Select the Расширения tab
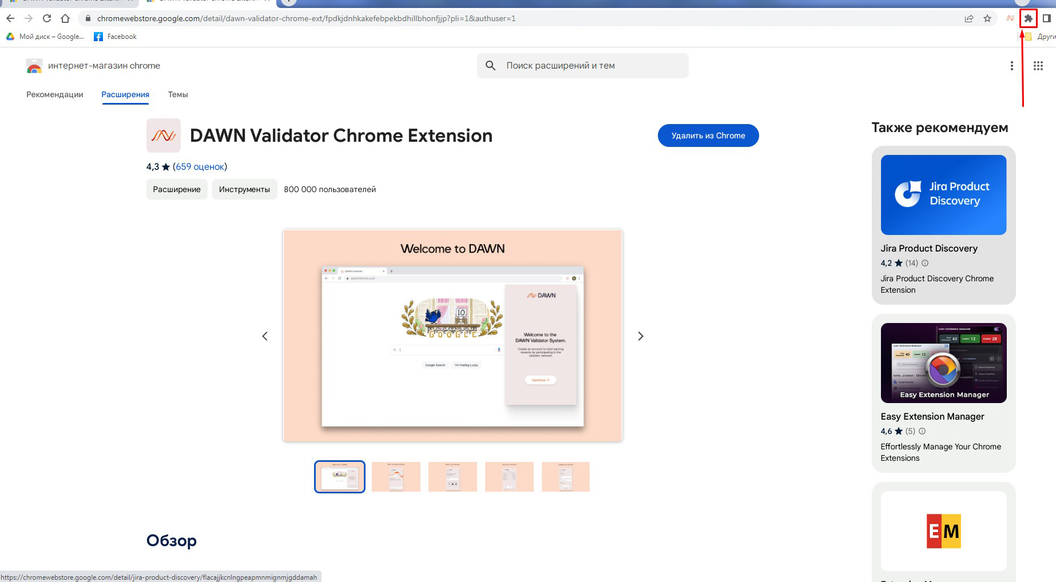Viewport: 1056px width, 582px height. tap(125, 94)
